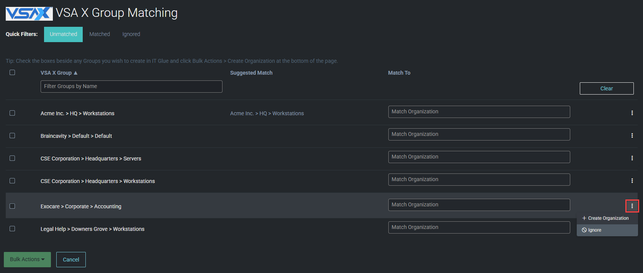Image resolution: width=643 pixels, height=273 pixels.
Task: Show the Ignored quick filter
Action: [x=131, y=34]
